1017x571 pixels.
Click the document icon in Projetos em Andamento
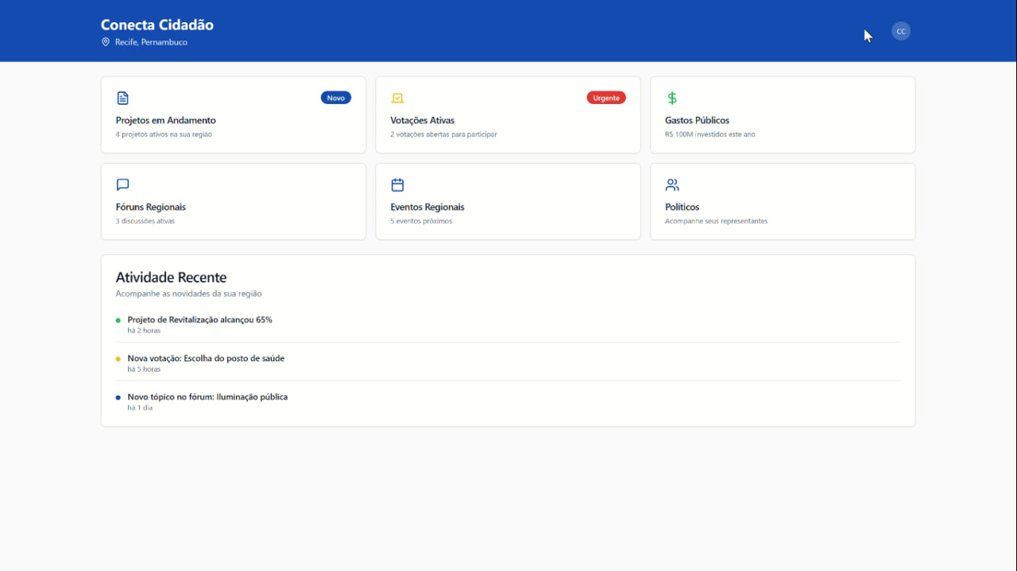[122, 98]
